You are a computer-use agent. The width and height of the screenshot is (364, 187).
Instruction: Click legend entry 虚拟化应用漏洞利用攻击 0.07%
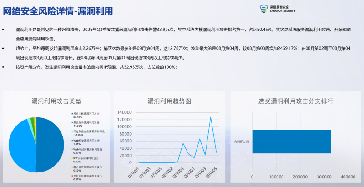[x=87, y=177]
